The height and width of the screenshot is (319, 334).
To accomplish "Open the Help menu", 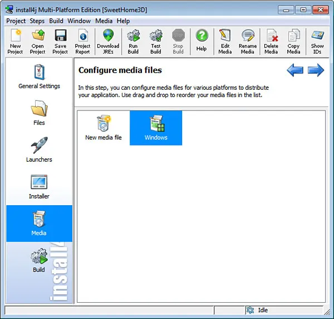I will (123, 21).
